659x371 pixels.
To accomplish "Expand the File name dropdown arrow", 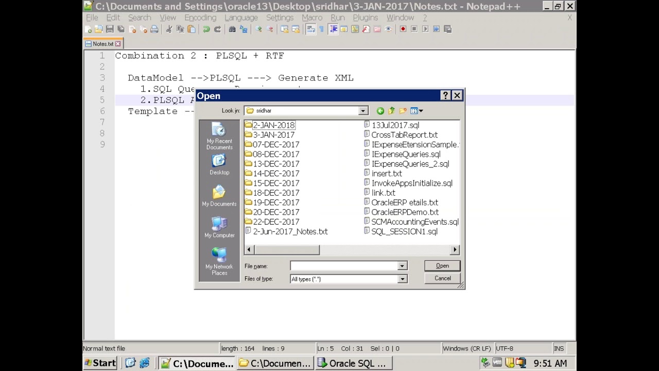I will coord(402,266).
